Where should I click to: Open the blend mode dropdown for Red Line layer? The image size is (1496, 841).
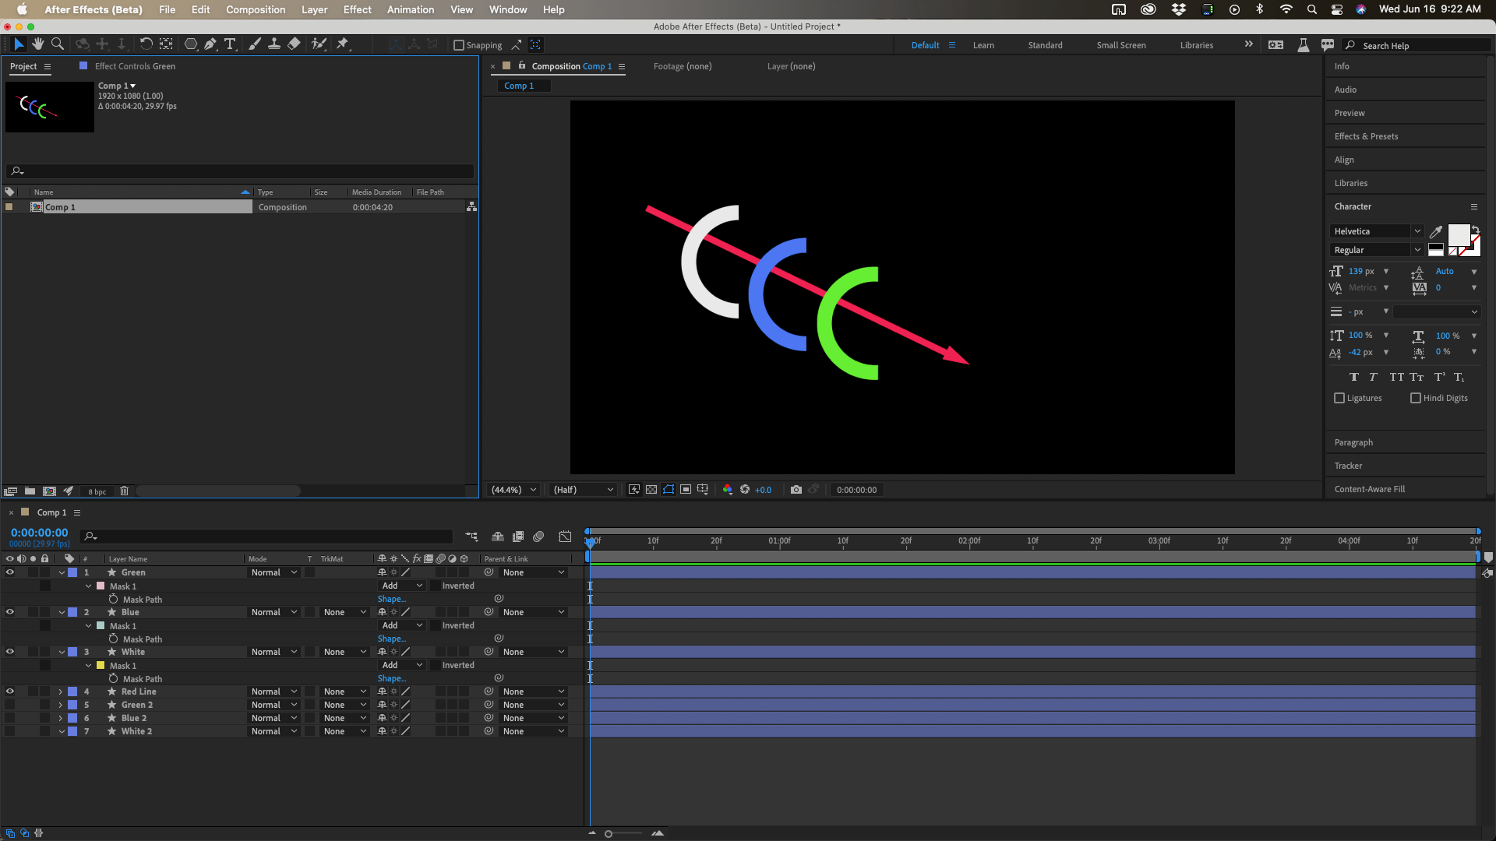(x=273, y=691)
